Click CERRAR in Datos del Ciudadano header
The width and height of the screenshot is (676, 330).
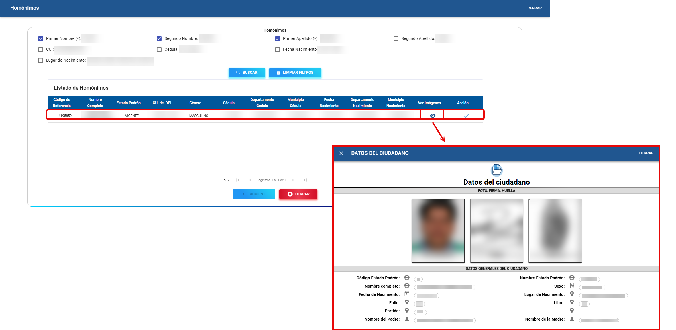click(x=646, y=153)
